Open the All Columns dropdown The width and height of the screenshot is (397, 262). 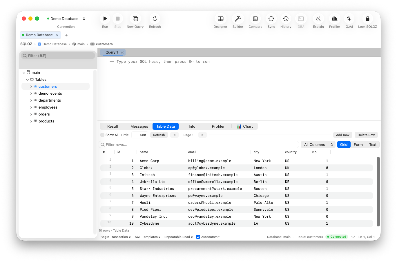(x=318, y=144)
